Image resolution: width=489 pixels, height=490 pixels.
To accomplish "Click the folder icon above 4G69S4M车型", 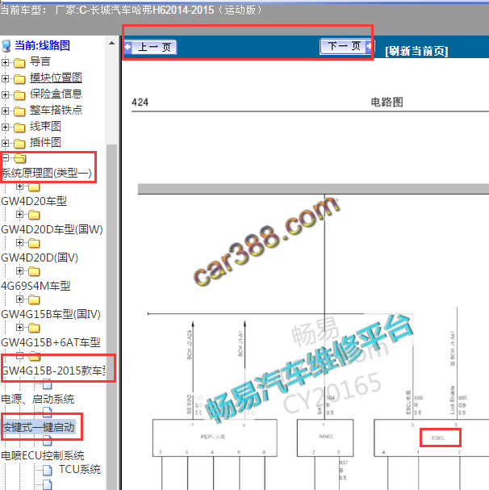I will (34, 271).
